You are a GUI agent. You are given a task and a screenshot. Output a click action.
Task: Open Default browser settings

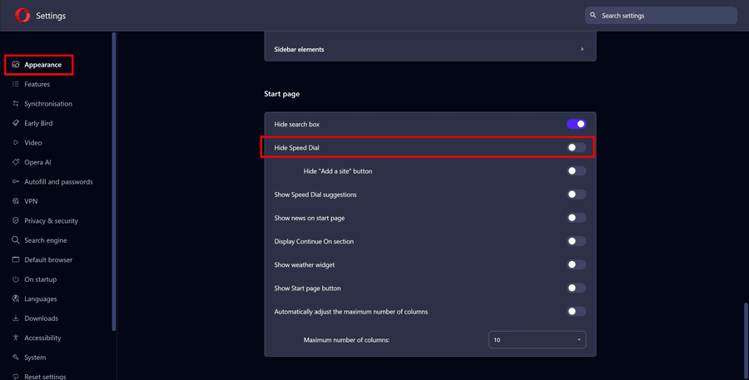click(x=48, y=260)
